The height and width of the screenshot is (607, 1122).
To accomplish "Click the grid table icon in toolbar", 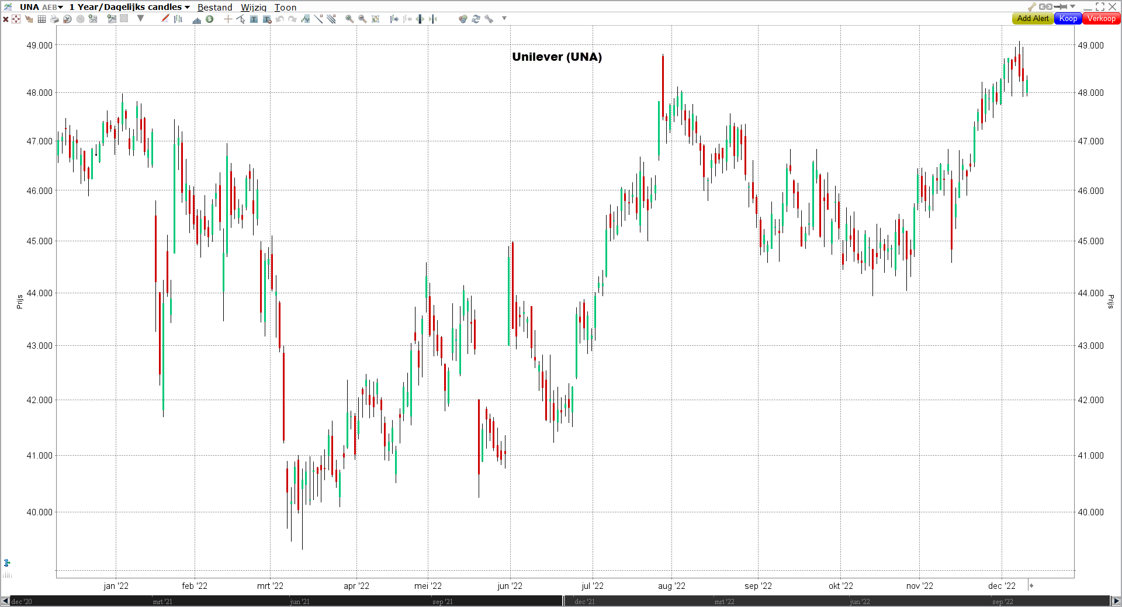I will (x=41, y=19).
